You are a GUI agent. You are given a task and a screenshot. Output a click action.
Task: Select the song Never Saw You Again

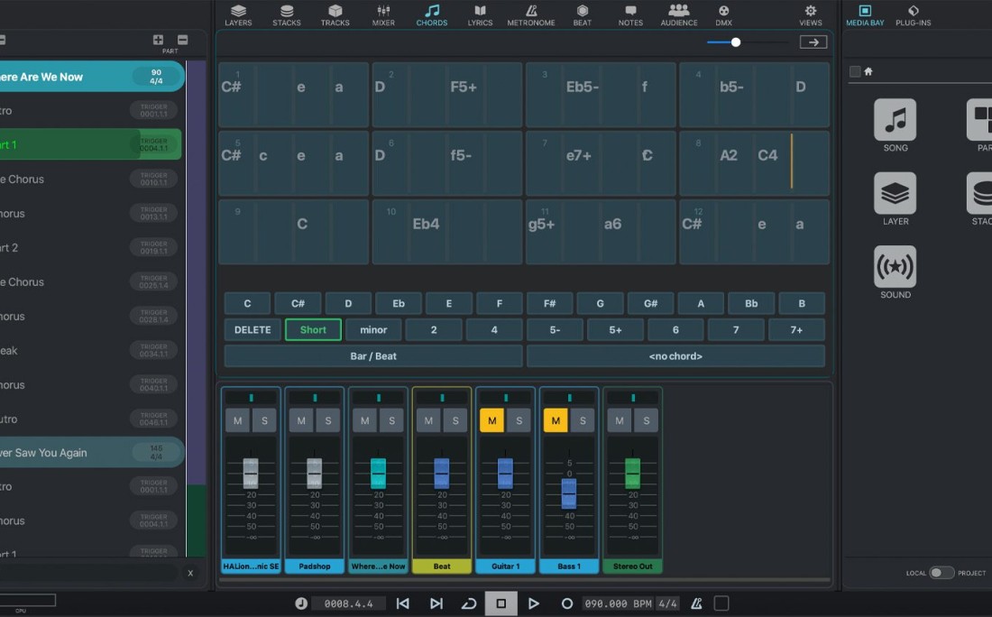coord(63,452)
